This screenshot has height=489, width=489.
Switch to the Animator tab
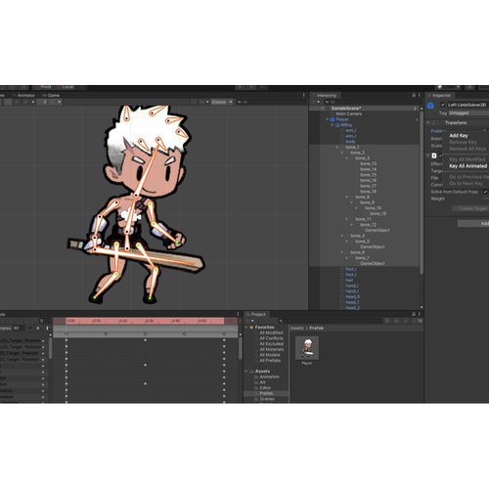pyautogui.click(x=23, y=95)
